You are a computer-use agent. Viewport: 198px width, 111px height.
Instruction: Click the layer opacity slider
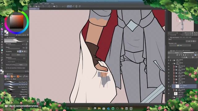click(x=188, y=53)
